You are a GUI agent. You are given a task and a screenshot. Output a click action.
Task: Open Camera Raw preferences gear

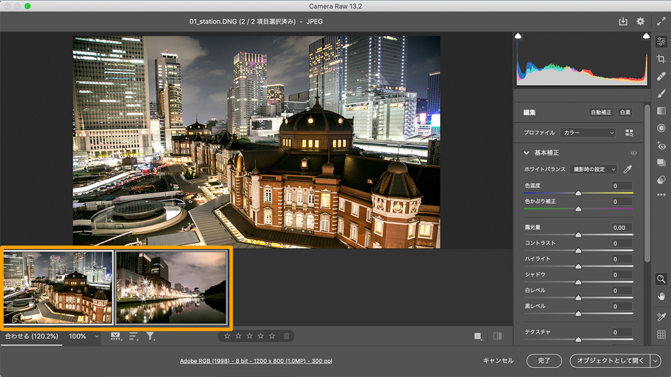(640, 22)
